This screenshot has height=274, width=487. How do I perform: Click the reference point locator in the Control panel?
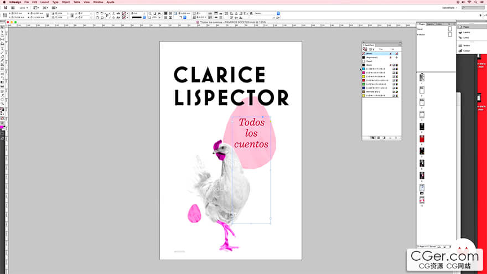[x=5, y=15]
